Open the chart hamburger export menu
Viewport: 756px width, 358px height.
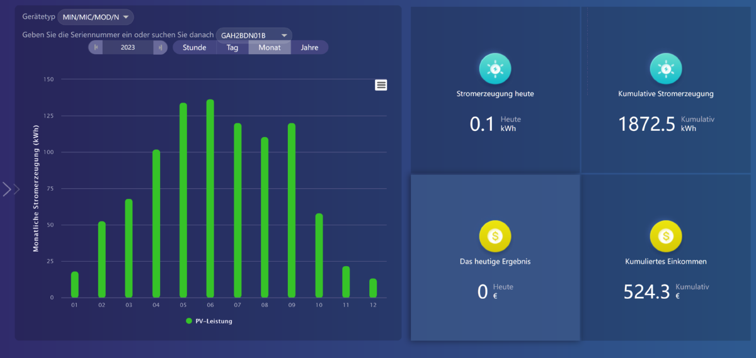[381, 85]
